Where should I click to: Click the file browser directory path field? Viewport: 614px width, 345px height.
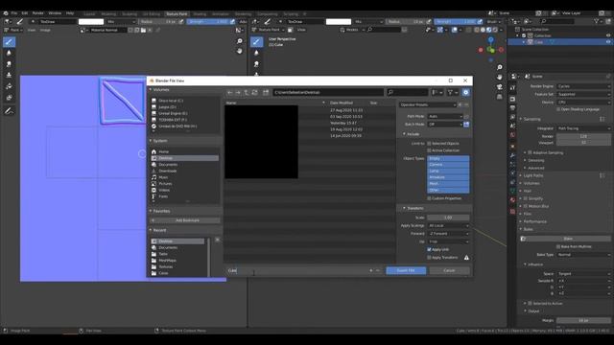pyautogui.click(x=328, y=92)
